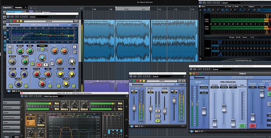Toggle the HF band IN button
Viewport: 271px width, 138px height.
[58, 86]
